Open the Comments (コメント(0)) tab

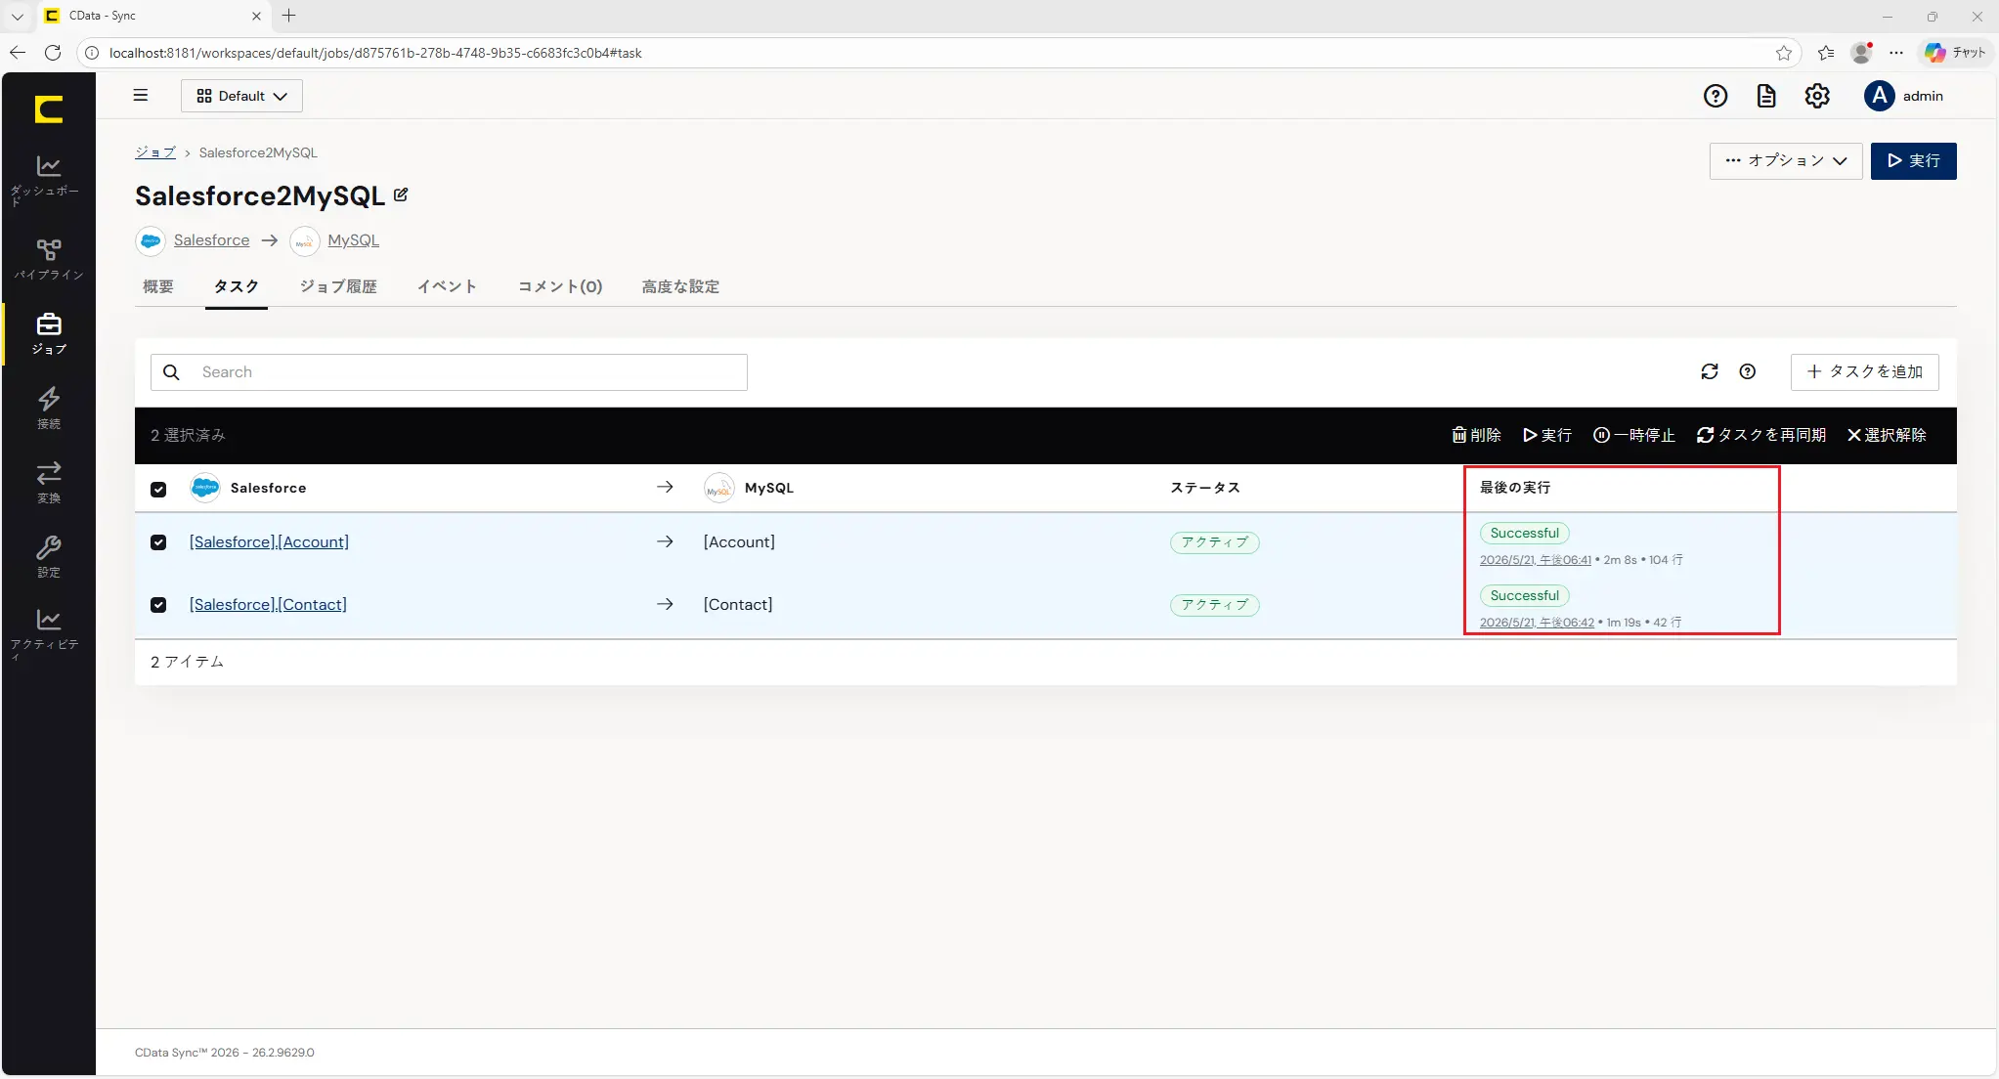[x=560, y=286]
